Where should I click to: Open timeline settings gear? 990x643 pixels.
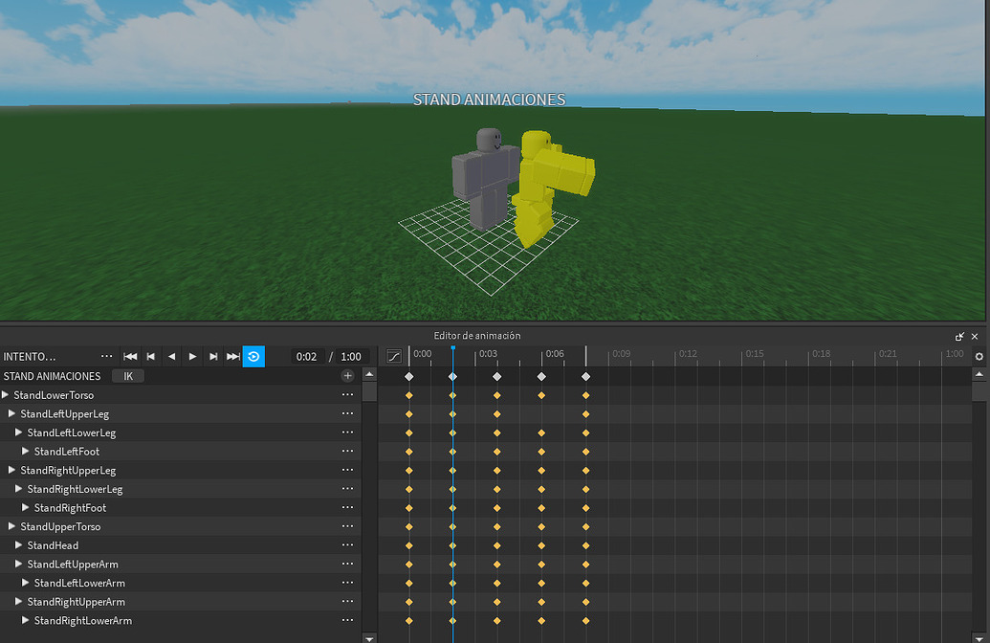point(979,356)
